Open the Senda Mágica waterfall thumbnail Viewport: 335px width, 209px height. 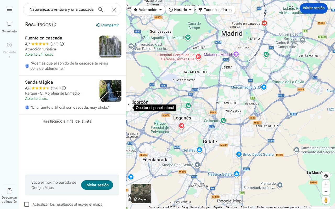point(110,91)
